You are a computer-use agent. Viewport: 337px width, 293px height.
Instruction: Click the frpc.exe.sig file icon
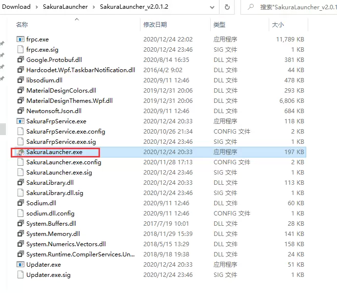point(20,50)
